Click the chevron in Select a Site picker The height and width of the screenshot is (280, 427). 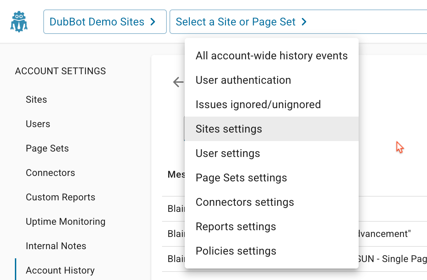pos(303,22)
